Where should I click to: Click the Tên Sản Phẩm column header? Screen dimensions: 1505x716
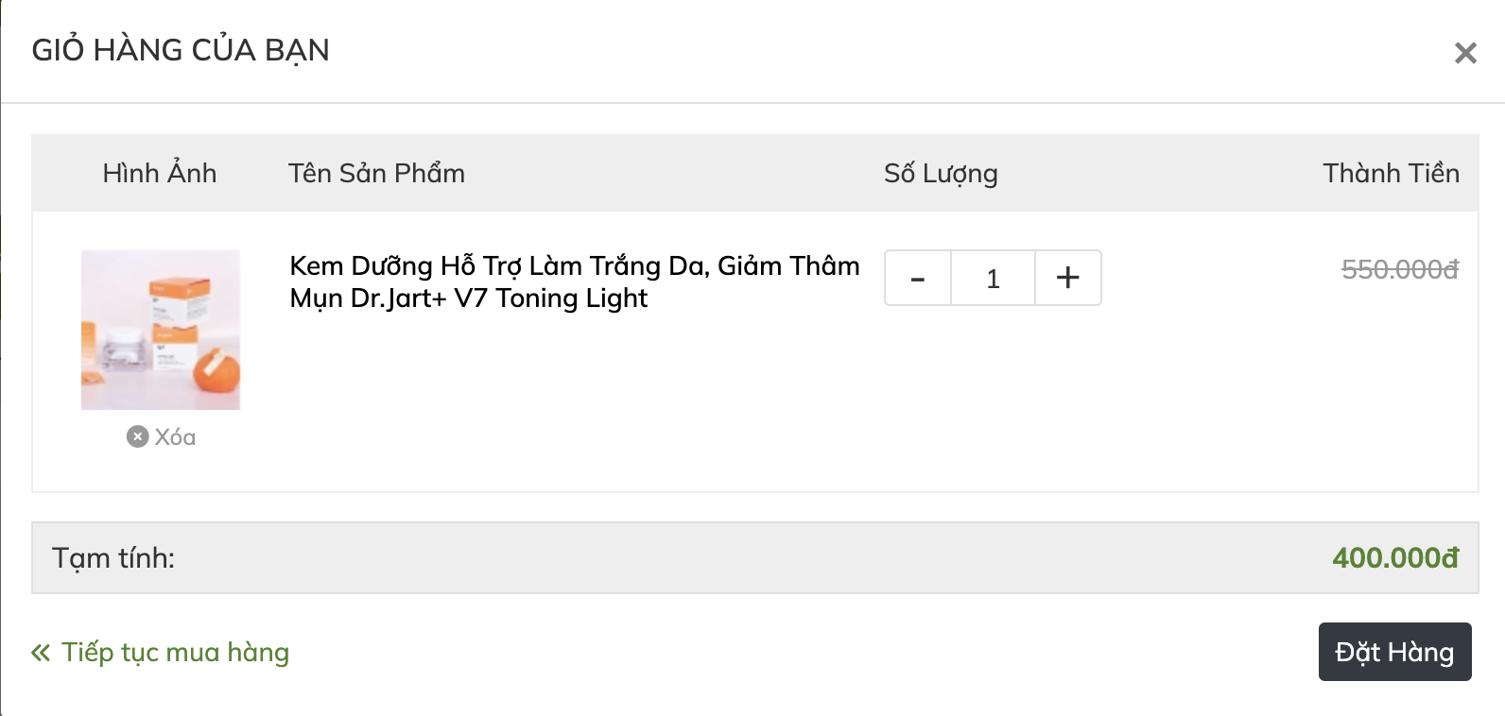pos(377,173)
